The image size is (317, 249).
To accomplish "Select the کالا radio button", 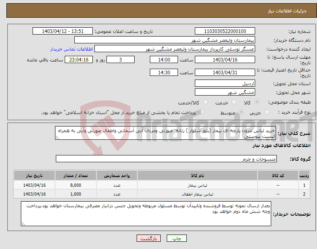I will 257,102.
